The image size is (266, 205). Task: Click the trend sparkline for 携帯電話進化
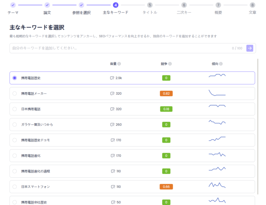pos(217,154)
